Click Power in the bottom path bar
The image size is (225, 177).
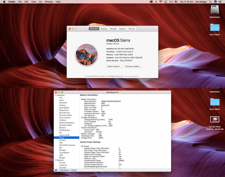(74, 170)
